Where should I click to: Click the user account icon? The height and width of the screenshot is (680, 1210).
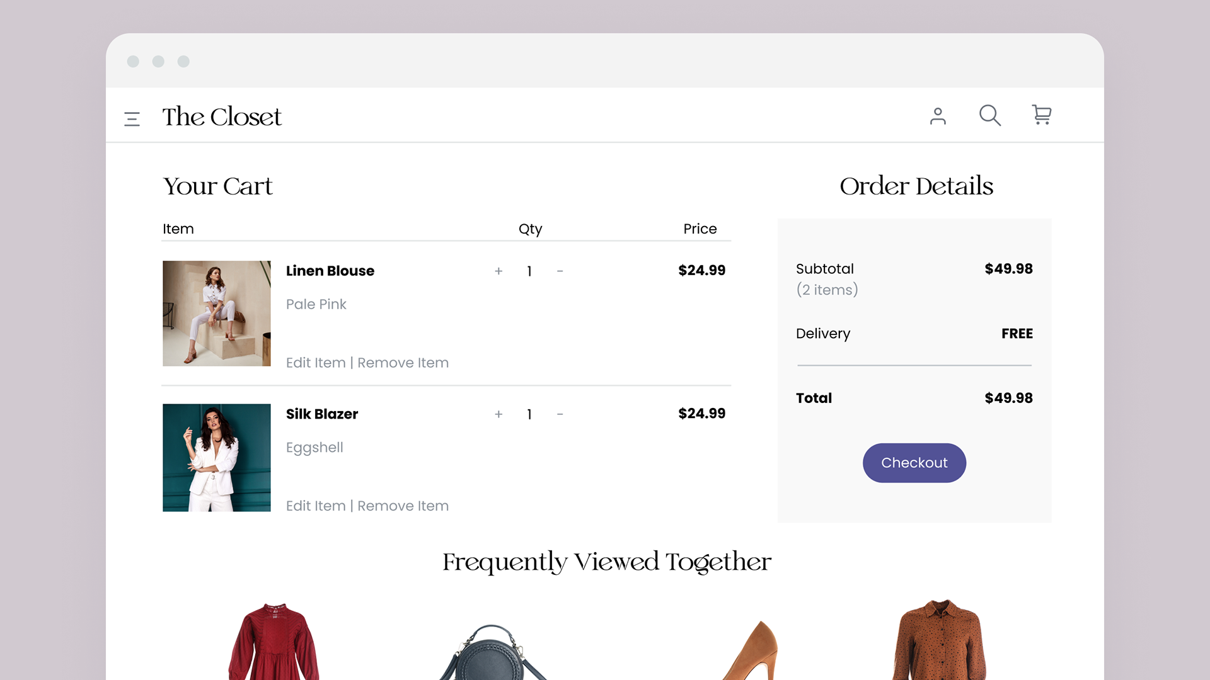938,116
